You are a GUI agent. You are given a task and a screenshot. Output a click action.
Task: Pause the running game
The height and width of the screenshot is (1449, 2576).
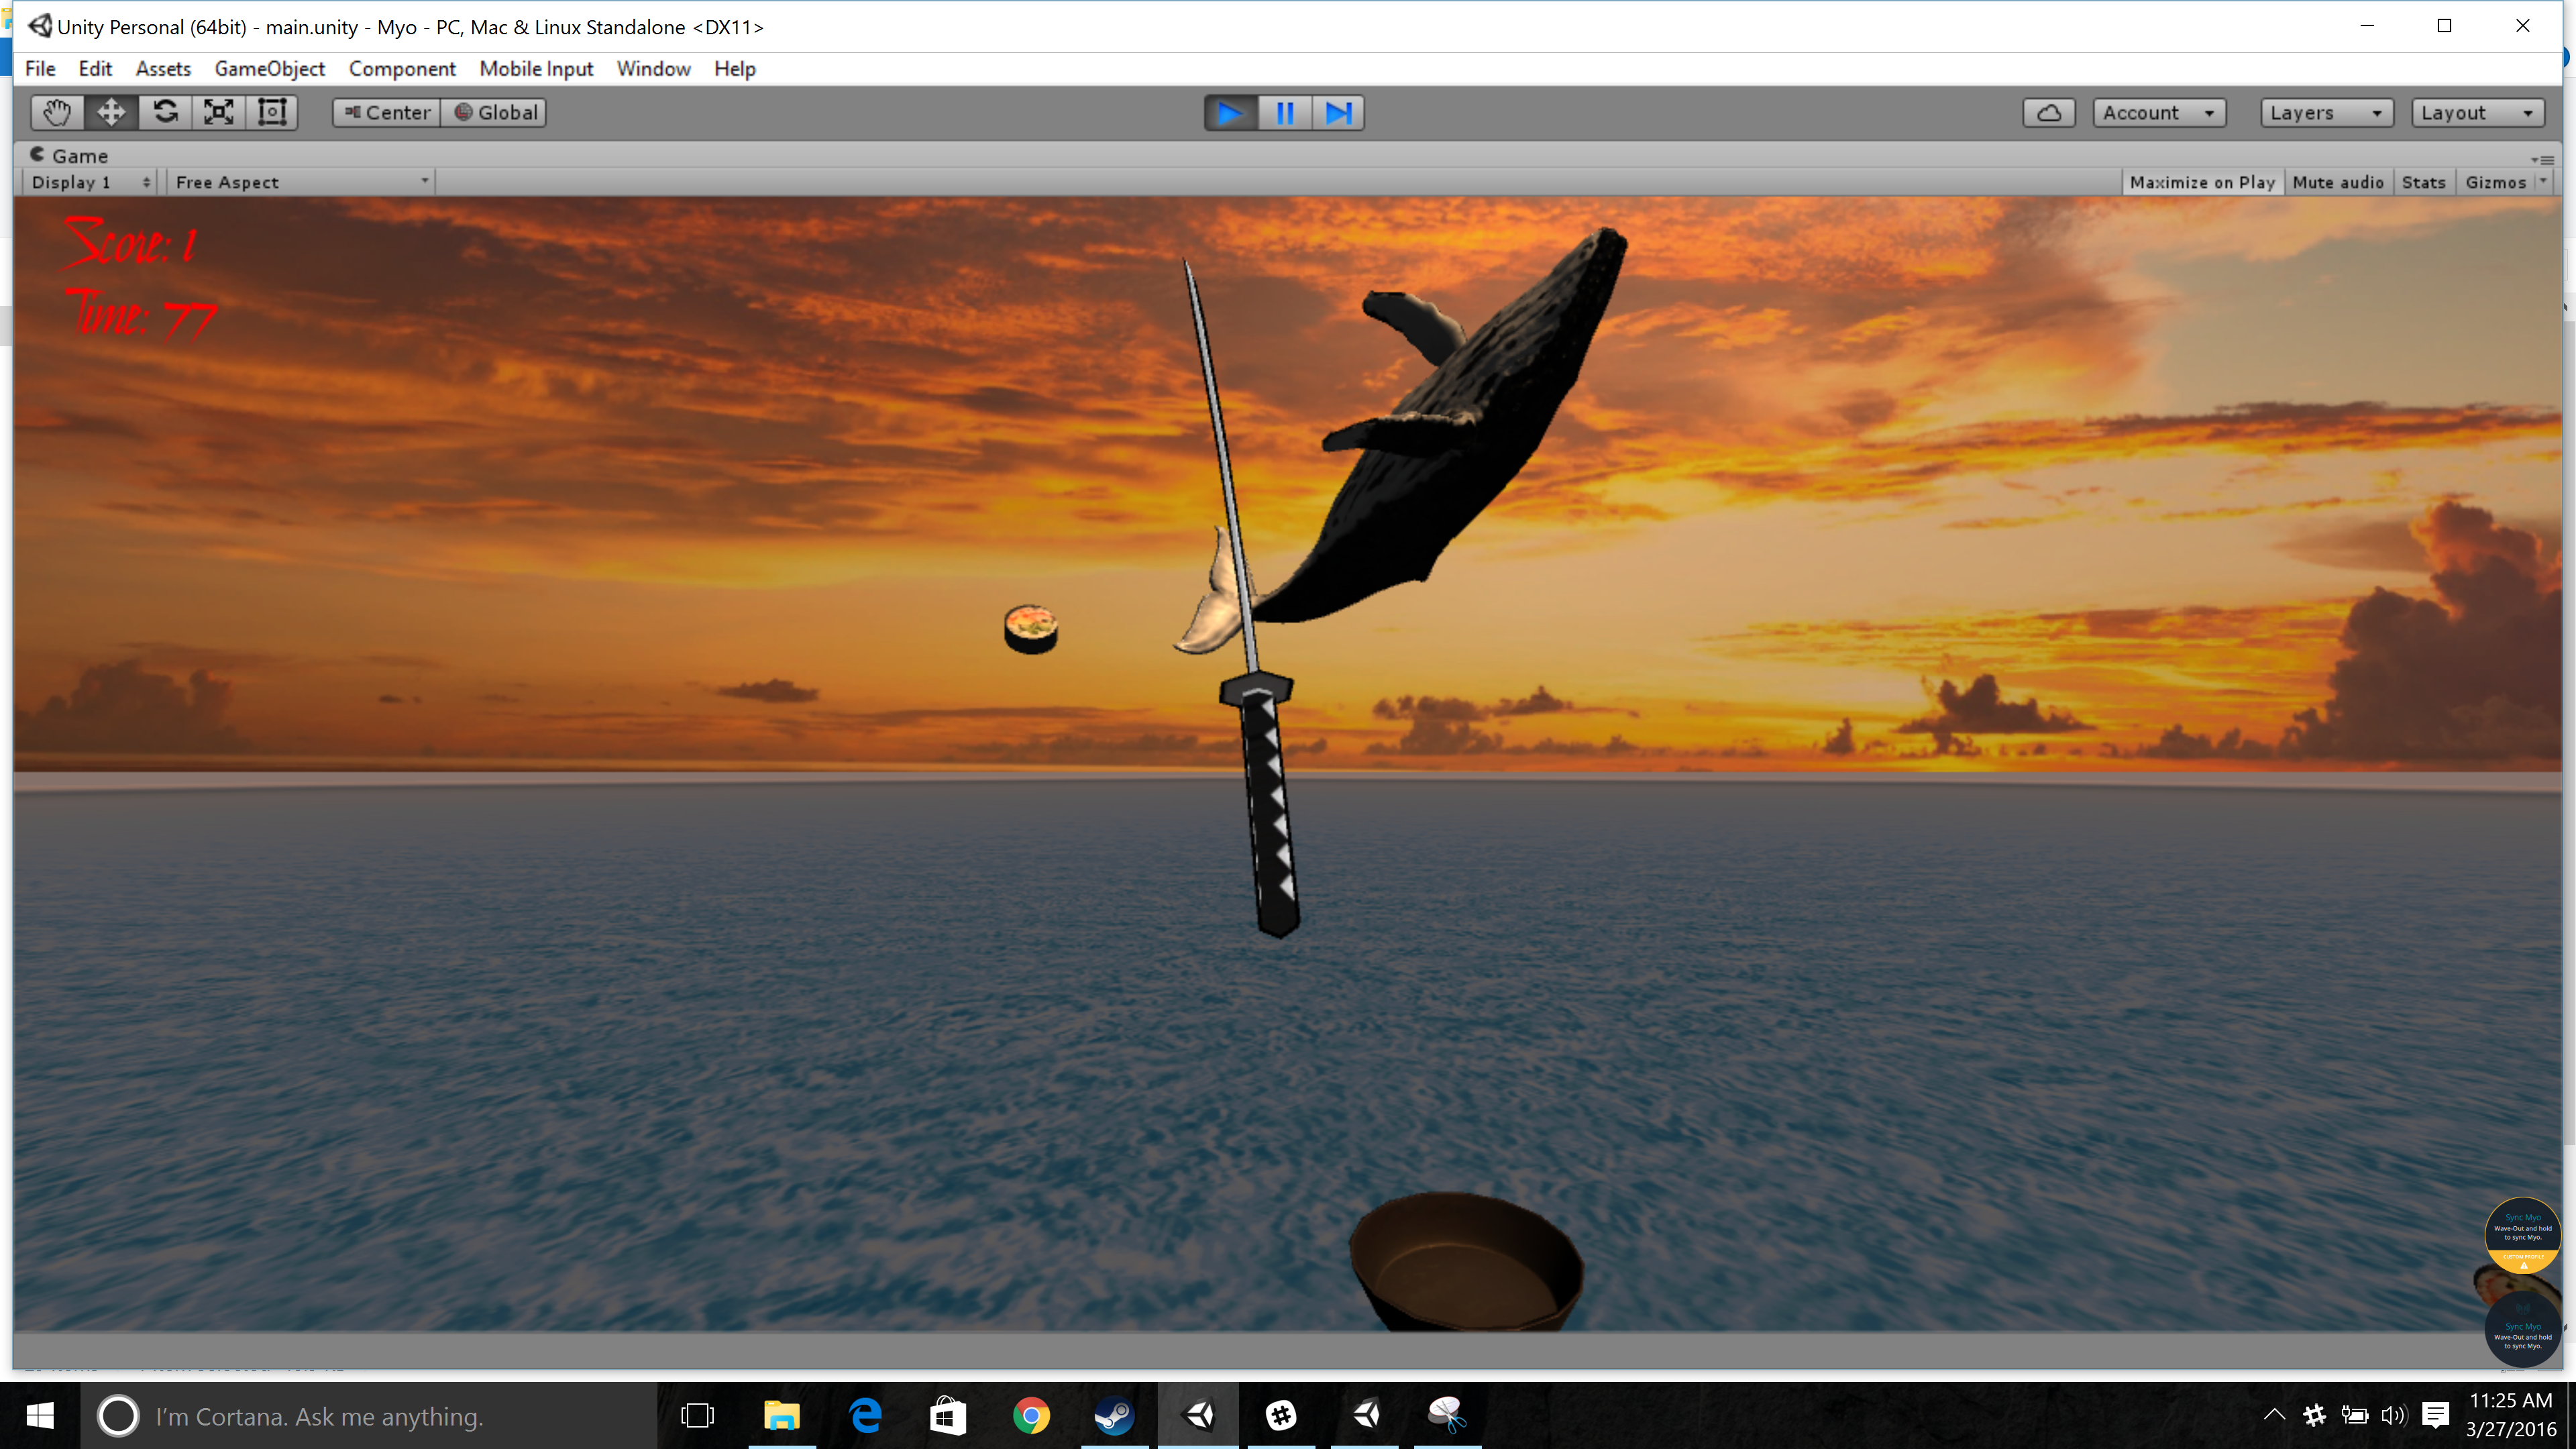click(1285, 113)
